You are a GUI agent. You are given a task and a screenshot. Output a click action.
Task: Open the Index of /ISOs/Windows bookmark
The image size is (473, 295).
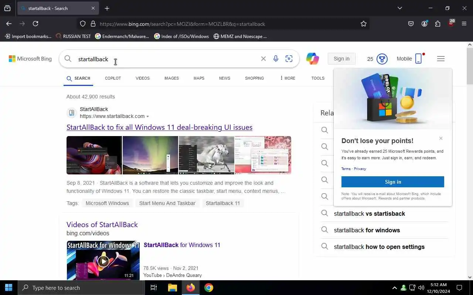[x=181, y=36]
